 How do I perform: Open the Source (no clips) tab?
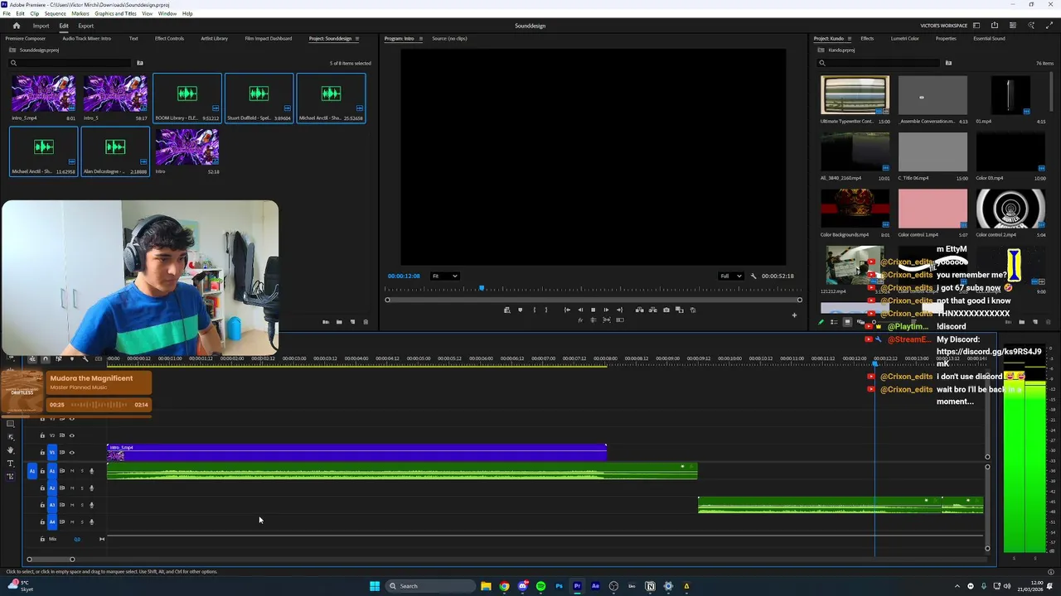449,38
